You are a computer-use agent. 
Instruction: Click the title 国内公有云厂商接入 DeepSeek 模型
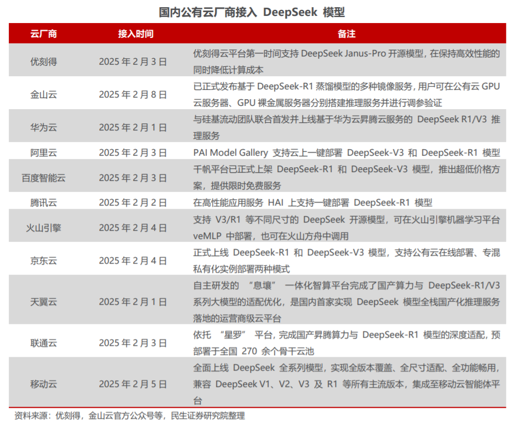point(252,13)
